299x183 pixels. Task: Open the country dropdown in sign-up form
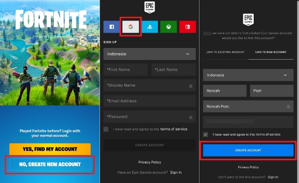149,54
